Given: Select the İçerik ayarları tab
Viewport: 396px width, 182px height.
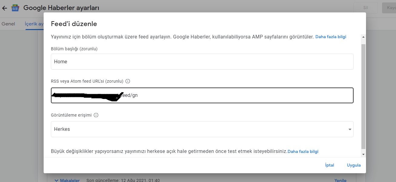Looking at the screenshot, I should (34, 24).
